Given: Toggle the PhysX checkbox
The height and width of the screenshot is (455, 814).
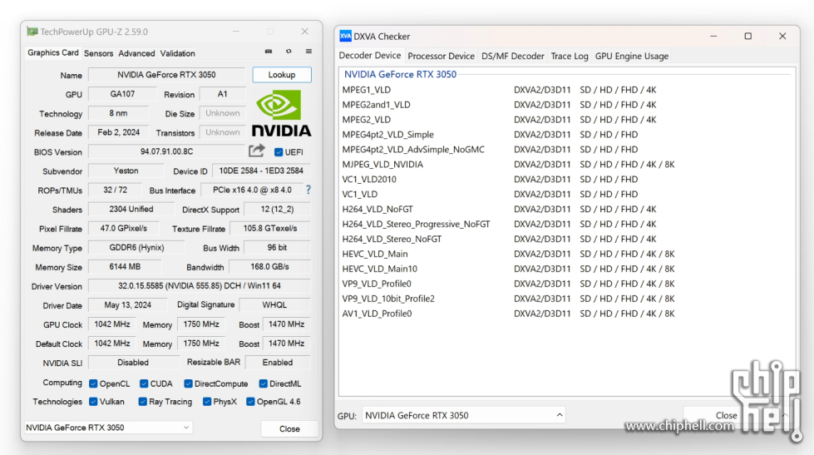Looking at the screenshot, I should tap(207, 402).
